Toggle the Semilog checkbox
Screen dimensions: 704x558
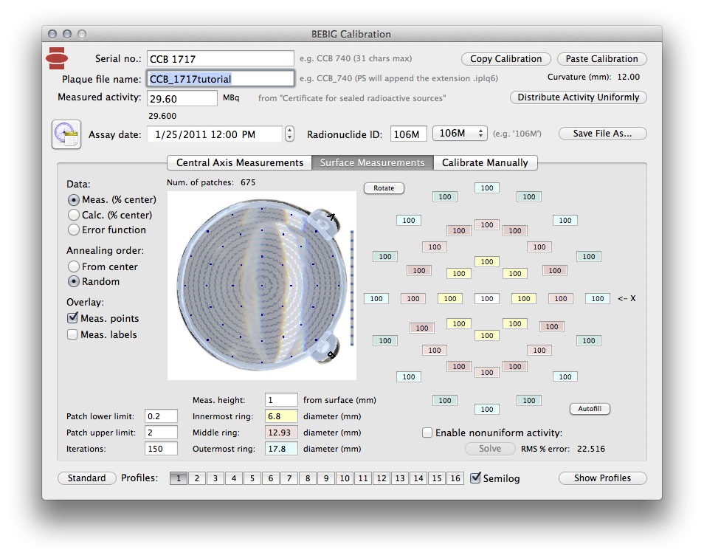click(476, 478)
